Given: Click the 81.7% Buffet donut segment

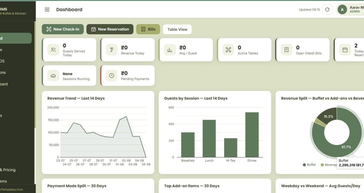Looking at the screenshot, I should [x=346, y=147].
